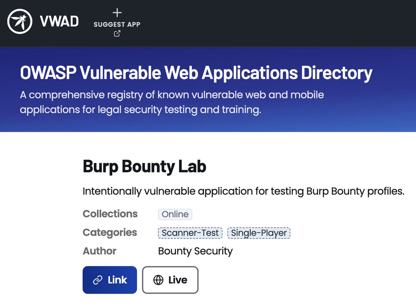
Task: Open the blue Link button
Action: point(110,280)
